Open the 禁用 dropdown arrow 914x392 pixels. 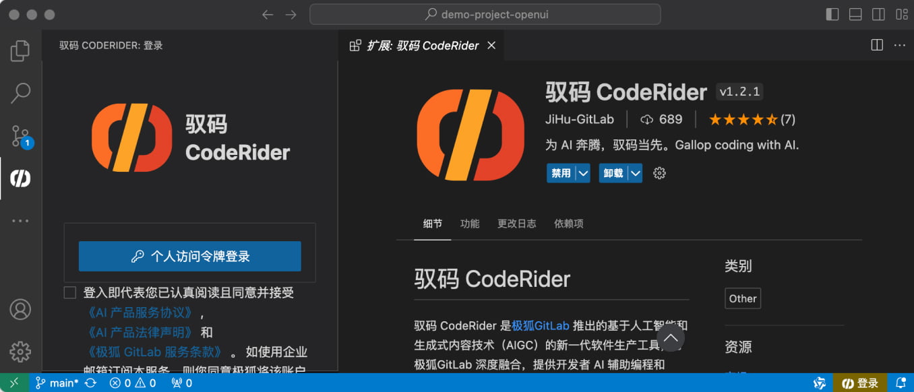582,173
